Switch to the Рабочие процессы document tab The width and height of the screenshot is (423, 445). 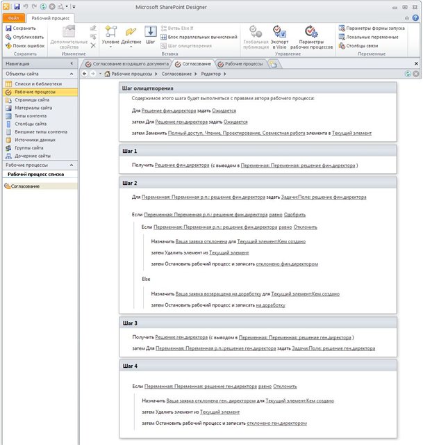tap(240, 64)
